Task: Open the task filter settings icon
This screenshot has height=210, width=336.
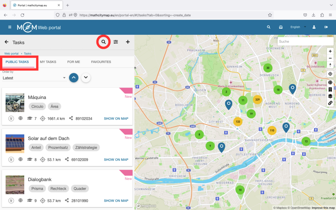Action: tap(116, 42)
